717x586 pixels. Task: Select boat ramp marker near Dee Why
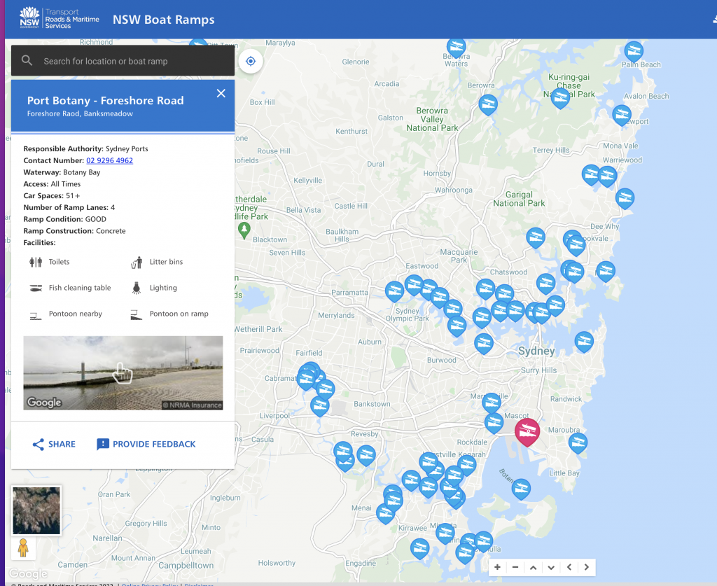625,198
